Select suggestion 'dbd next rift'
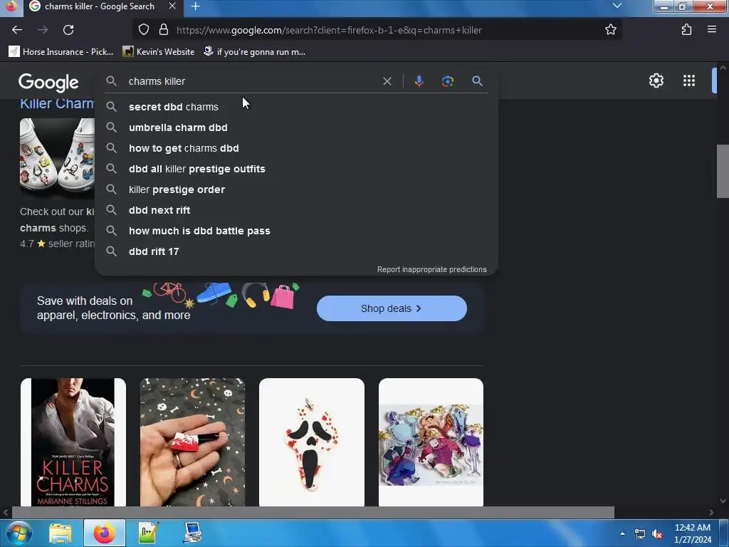The width and height of the screenshot is (729, 547). coord(296,210)
